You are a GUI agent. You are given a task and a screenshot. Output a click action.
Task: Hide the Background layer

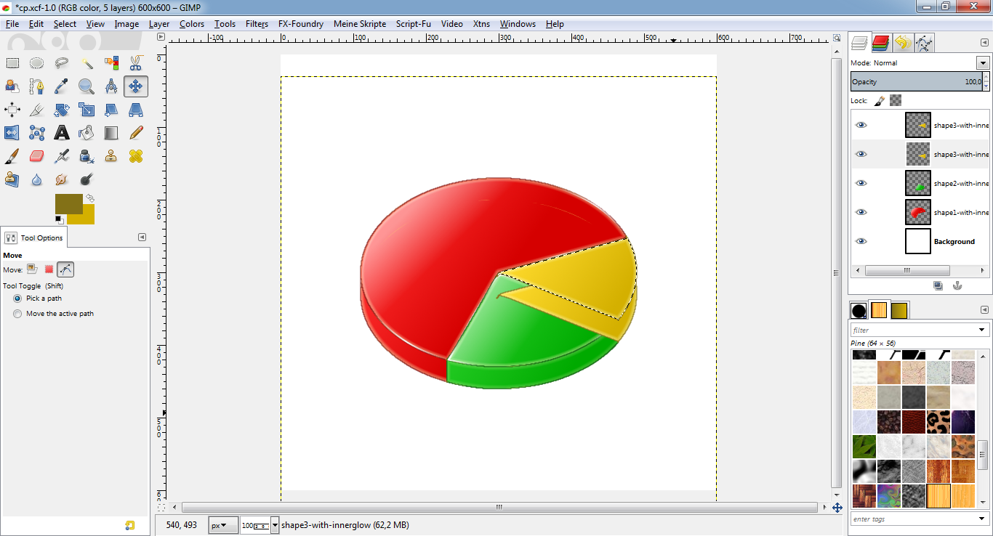(861, 241)
